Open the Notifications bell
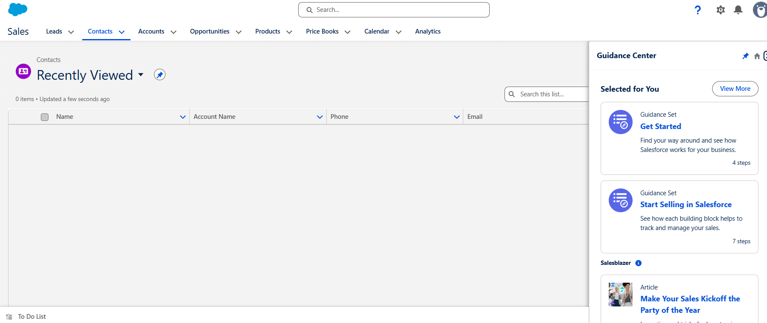Viewport: 767px width, 323px height. click(x=738, y=10)
